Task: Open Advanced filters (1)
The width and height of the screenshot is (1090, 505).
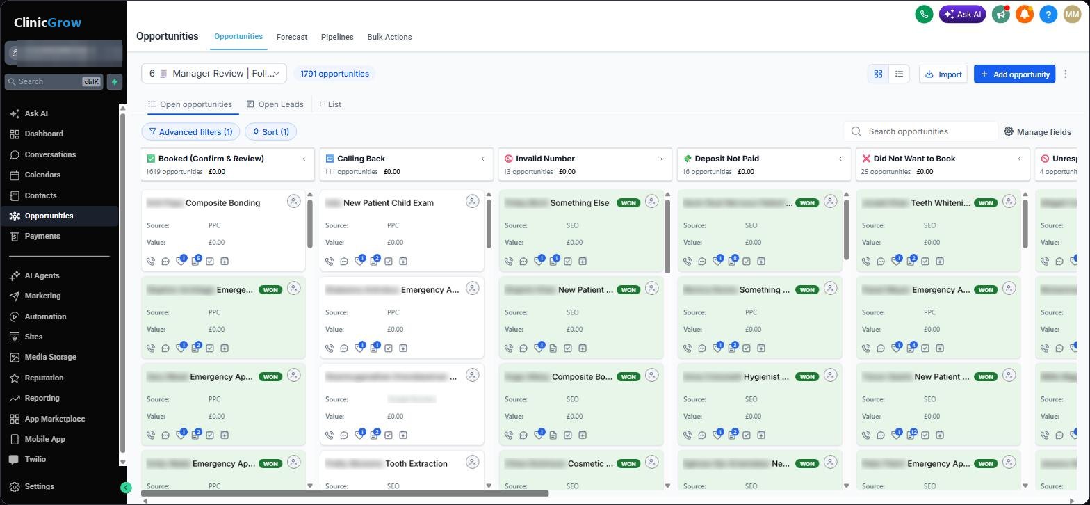Action: click(191, 131)
